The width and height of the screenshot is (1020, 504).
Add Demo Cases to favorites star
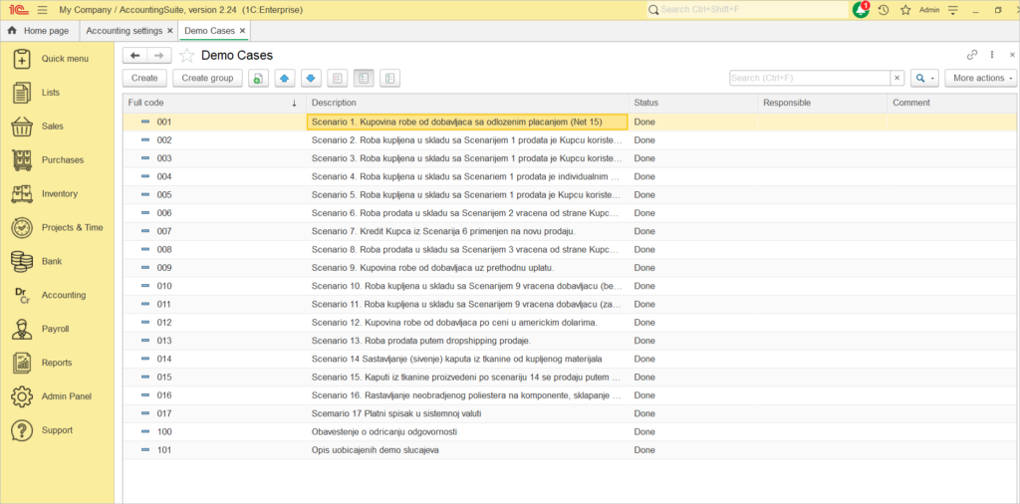pos(186,56)
